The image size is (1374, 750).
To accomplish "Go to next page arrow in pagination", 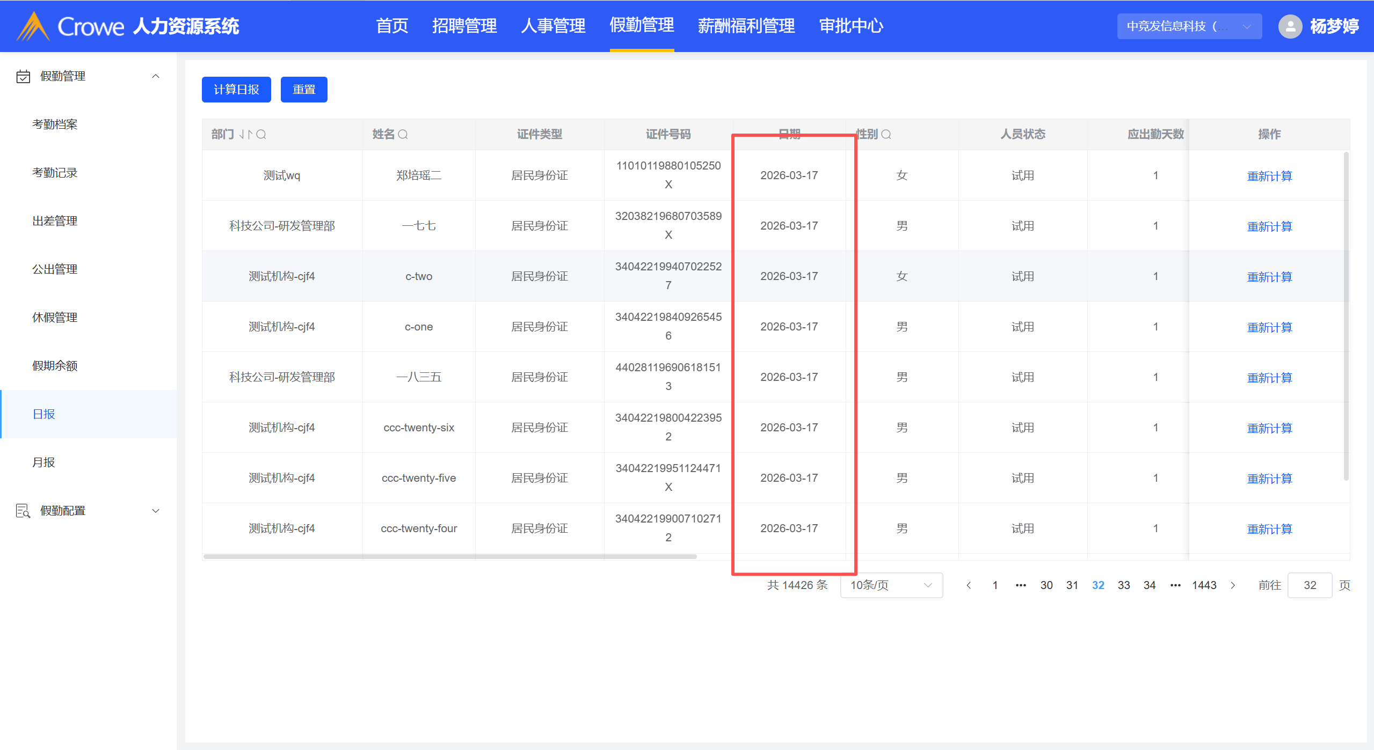I will click(1233, 585).
